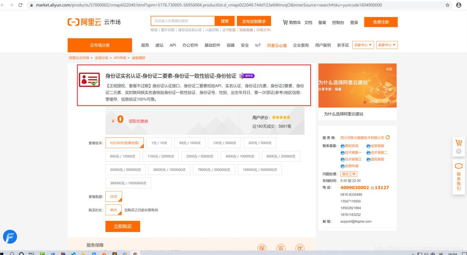Expand the 卖家中心 dropdown
The image size is (467, 255).
point(386,45)
